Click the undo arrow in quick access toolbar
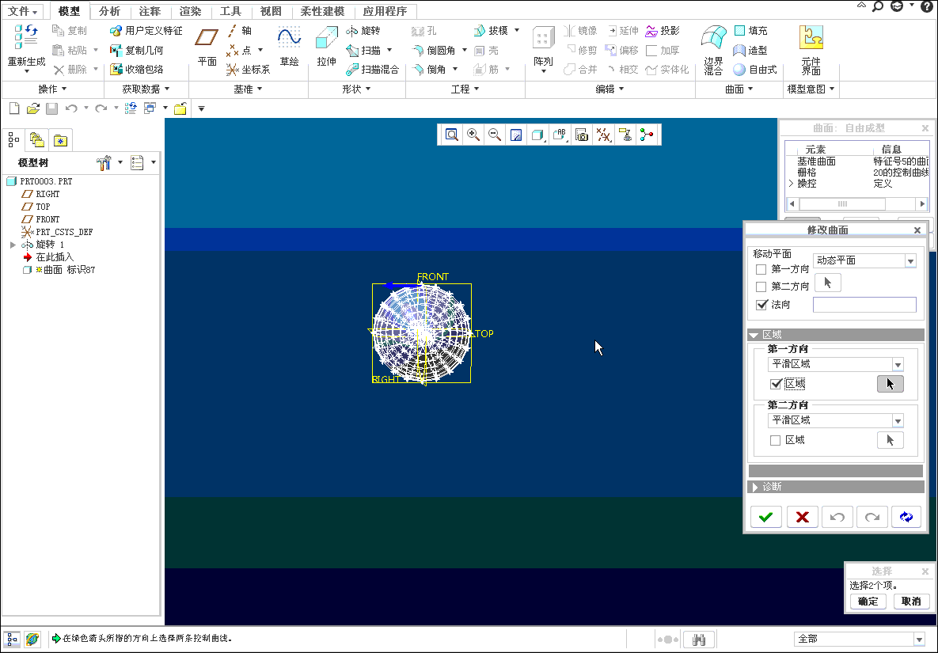Image resolution: width=938 pixels, height=653 pixels. tap(71, 108)
